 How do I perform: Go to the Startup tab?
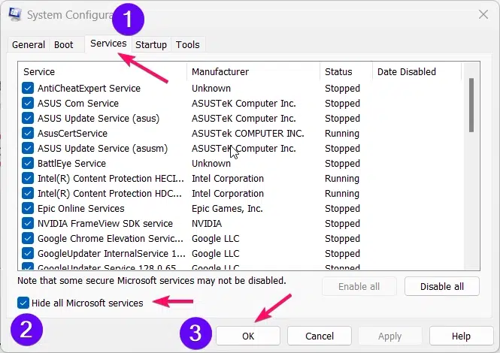coord(151,44)
